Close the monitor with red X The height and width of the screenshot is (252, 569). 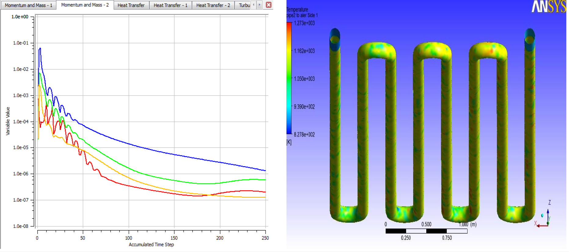269,5
